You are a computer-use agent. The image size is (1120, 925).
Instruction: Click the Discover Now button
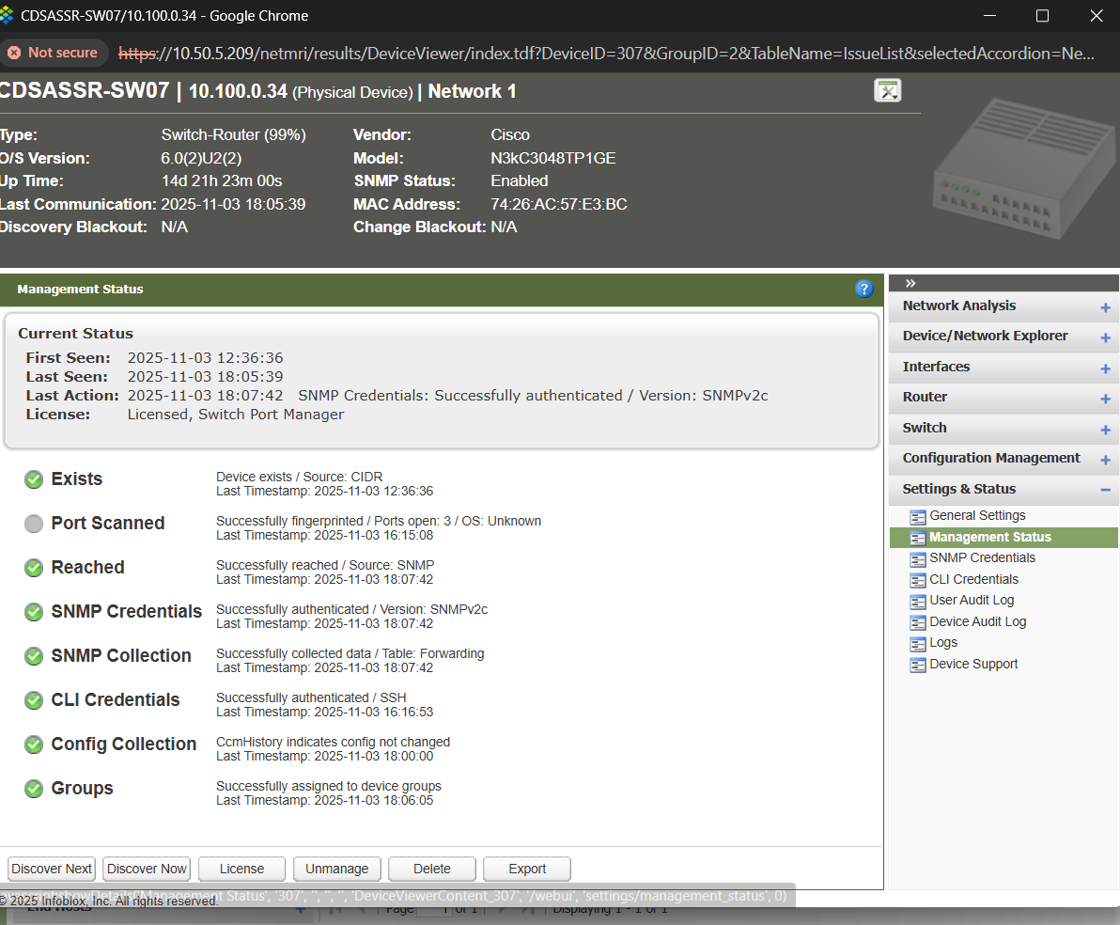pos(147,870)
